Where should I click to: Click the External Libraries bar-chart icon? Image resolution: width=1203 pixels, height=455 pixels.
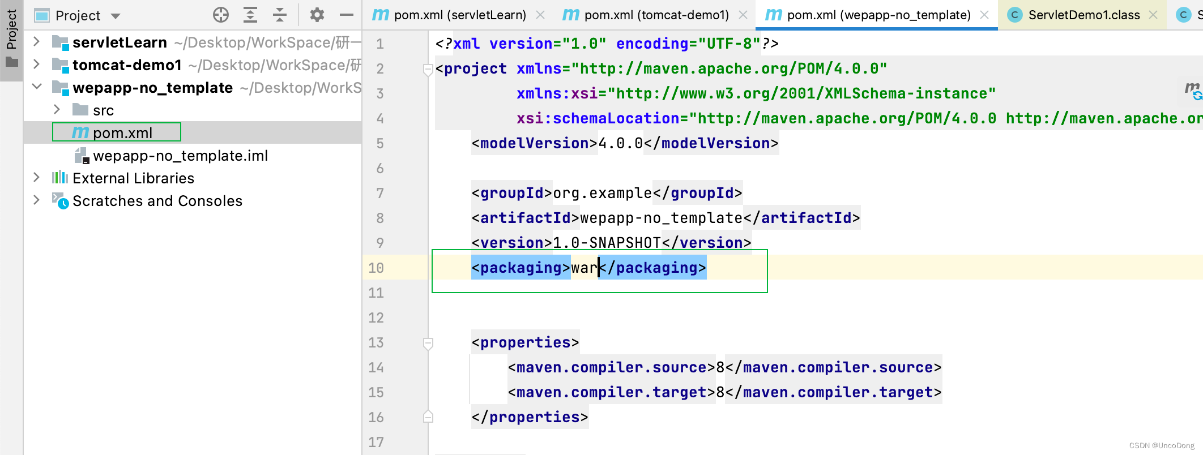coord(60,178)
